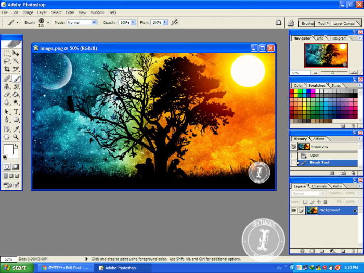Open the Mode dropdown in options bar
Image resolution: width=364 pixels, height=273 pixels.
point(94,22)
